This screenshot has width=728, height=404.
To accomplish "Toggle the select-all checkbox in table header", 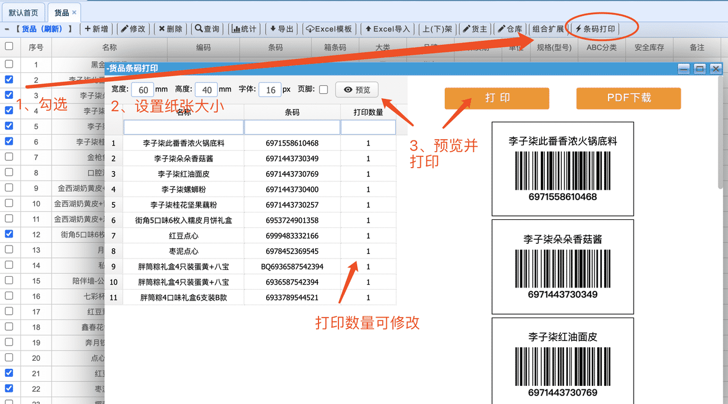I will [x=9, y=47].
